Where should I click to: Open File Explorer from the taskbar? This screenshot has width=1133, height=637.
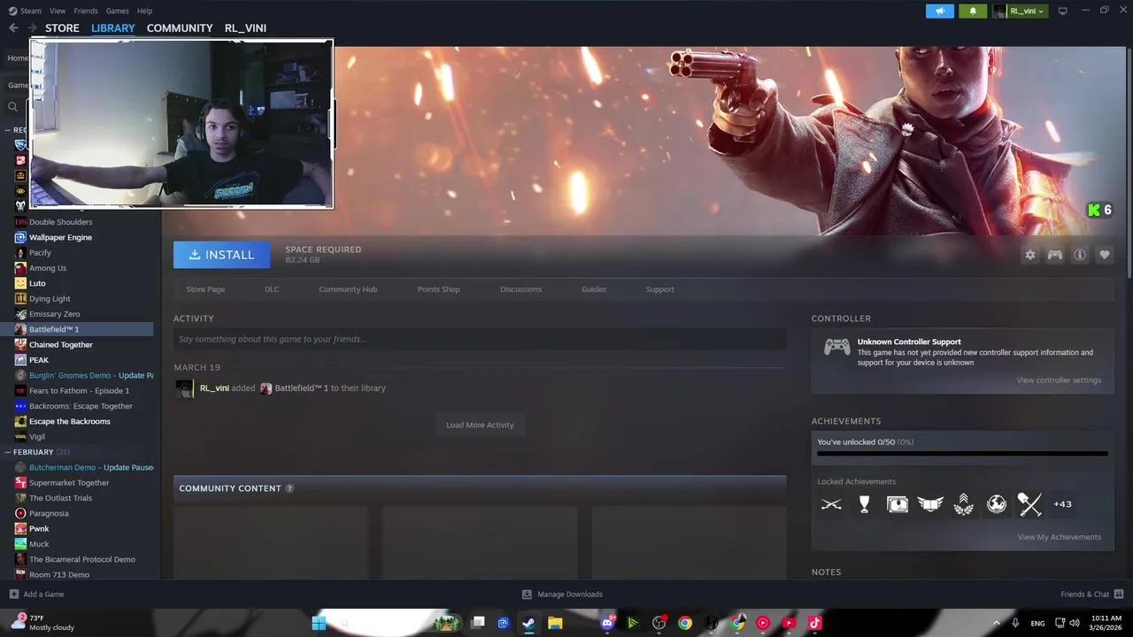pos(555,623)
